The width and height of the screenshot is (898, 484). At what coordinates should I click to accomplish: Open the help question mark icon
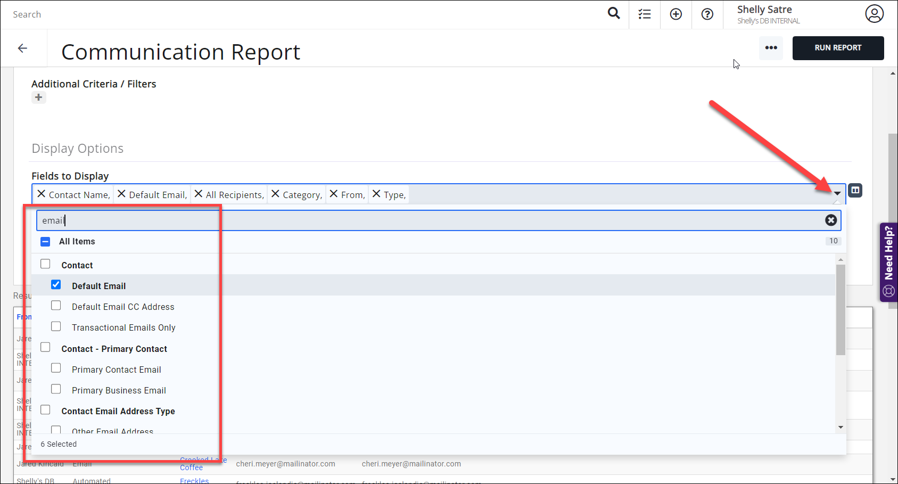point(707,13)
